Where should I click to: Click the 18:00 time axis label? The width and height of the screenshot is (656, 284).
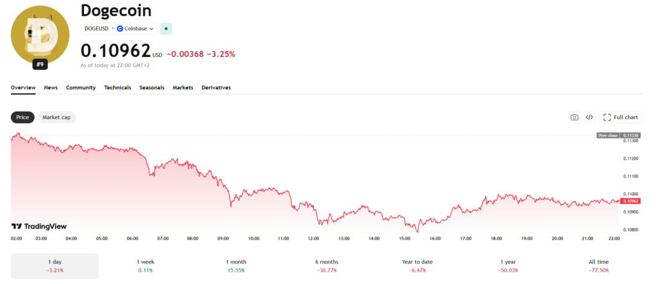click(x=496, y=238)
